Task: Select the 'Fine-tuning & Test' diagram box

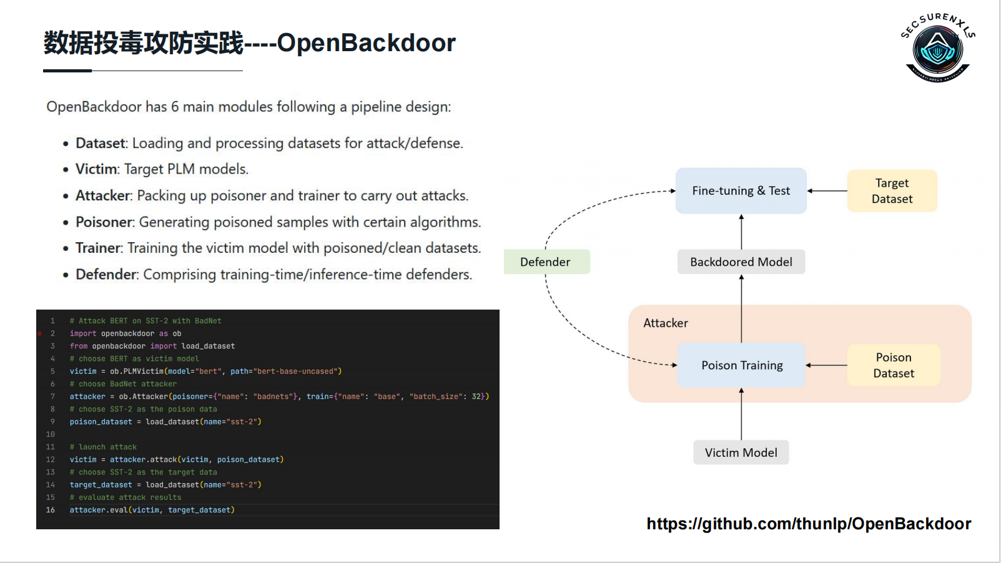Action: click(x=741, y=191)
